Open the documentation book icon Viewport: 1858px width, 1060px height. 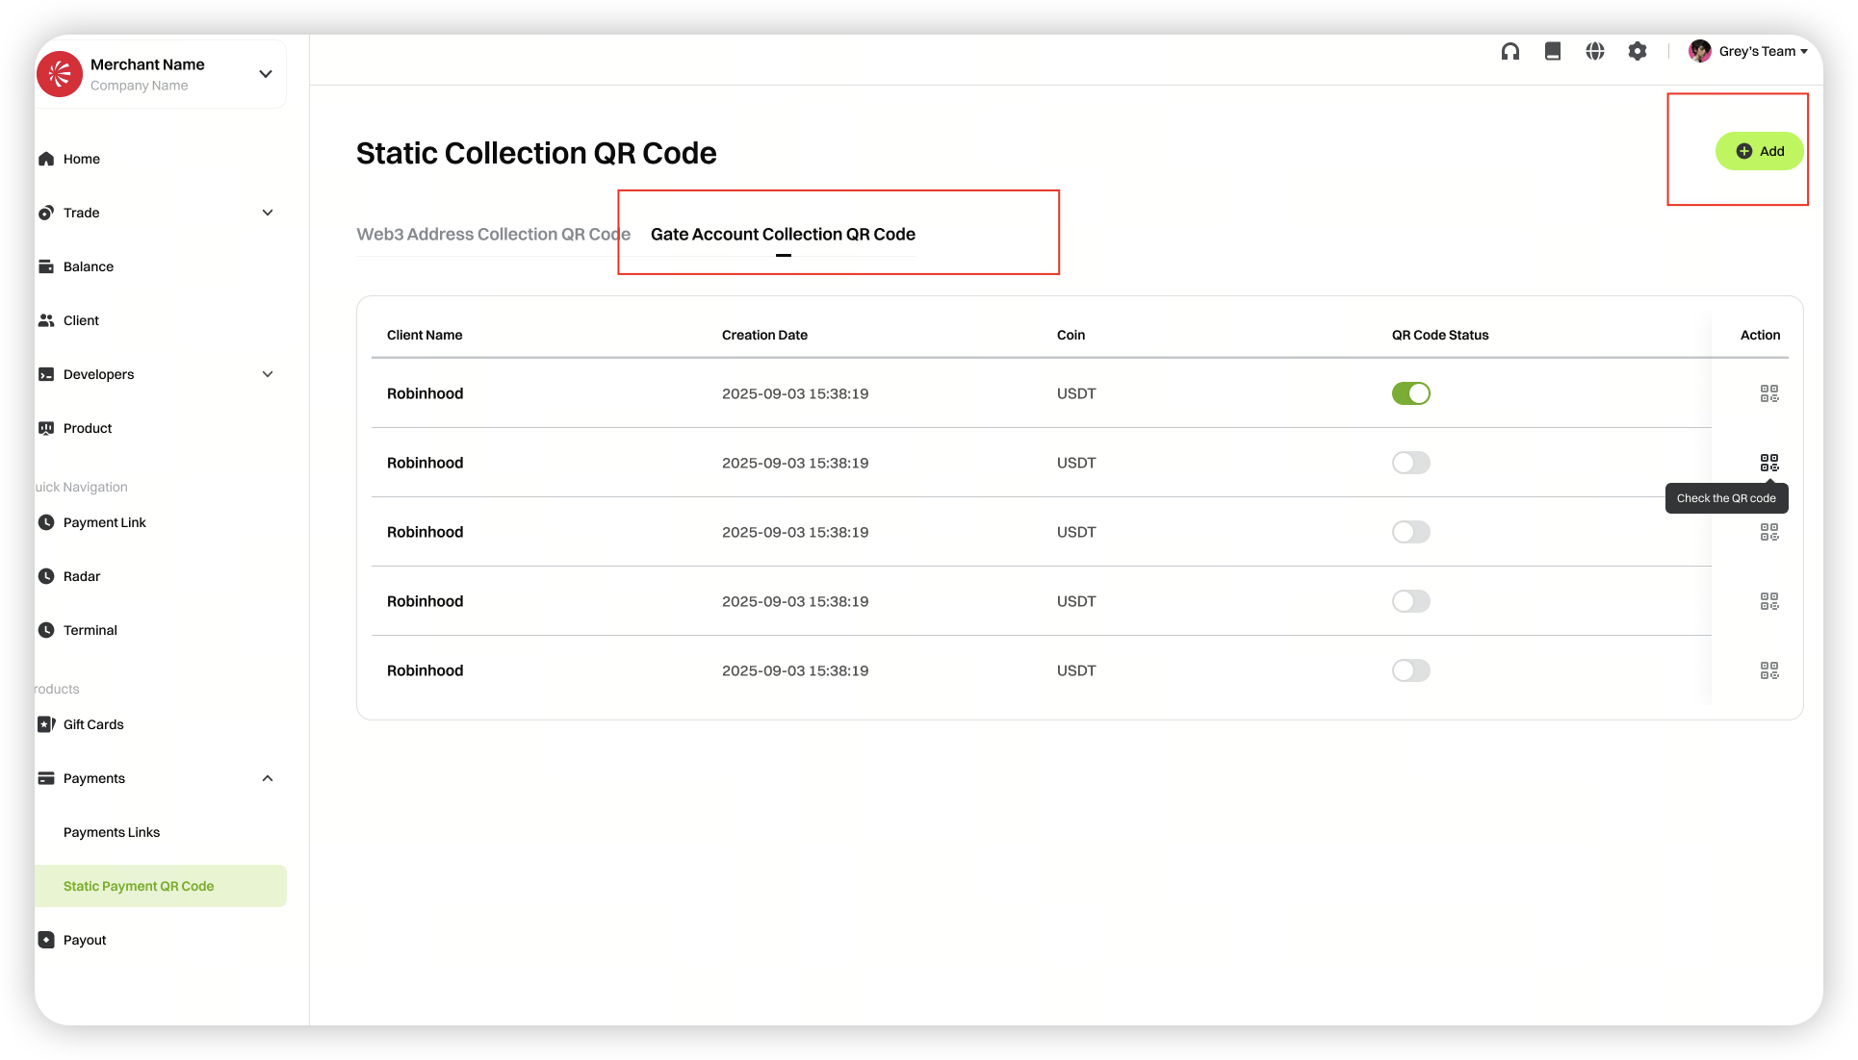(1552, 52)
